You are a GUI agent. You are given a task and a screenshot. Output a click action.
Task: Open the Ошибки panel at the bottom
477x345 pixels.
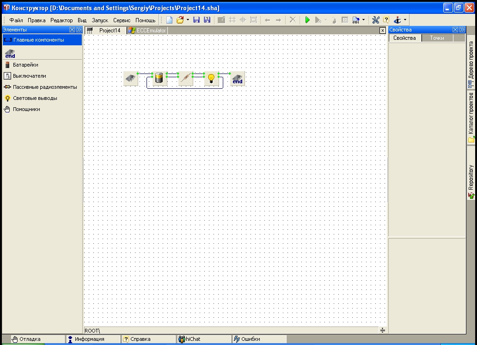point(250,339)
